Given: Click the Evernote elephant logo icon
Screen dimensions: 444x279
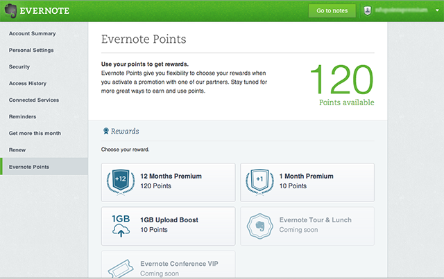Looking at the screenshot, I should (x=11, y=11).
